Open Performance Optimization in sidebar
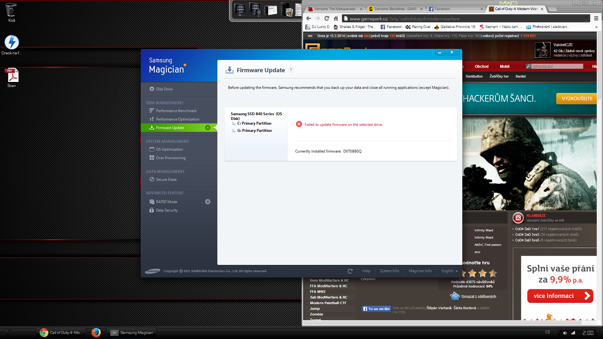 (177, 119)
